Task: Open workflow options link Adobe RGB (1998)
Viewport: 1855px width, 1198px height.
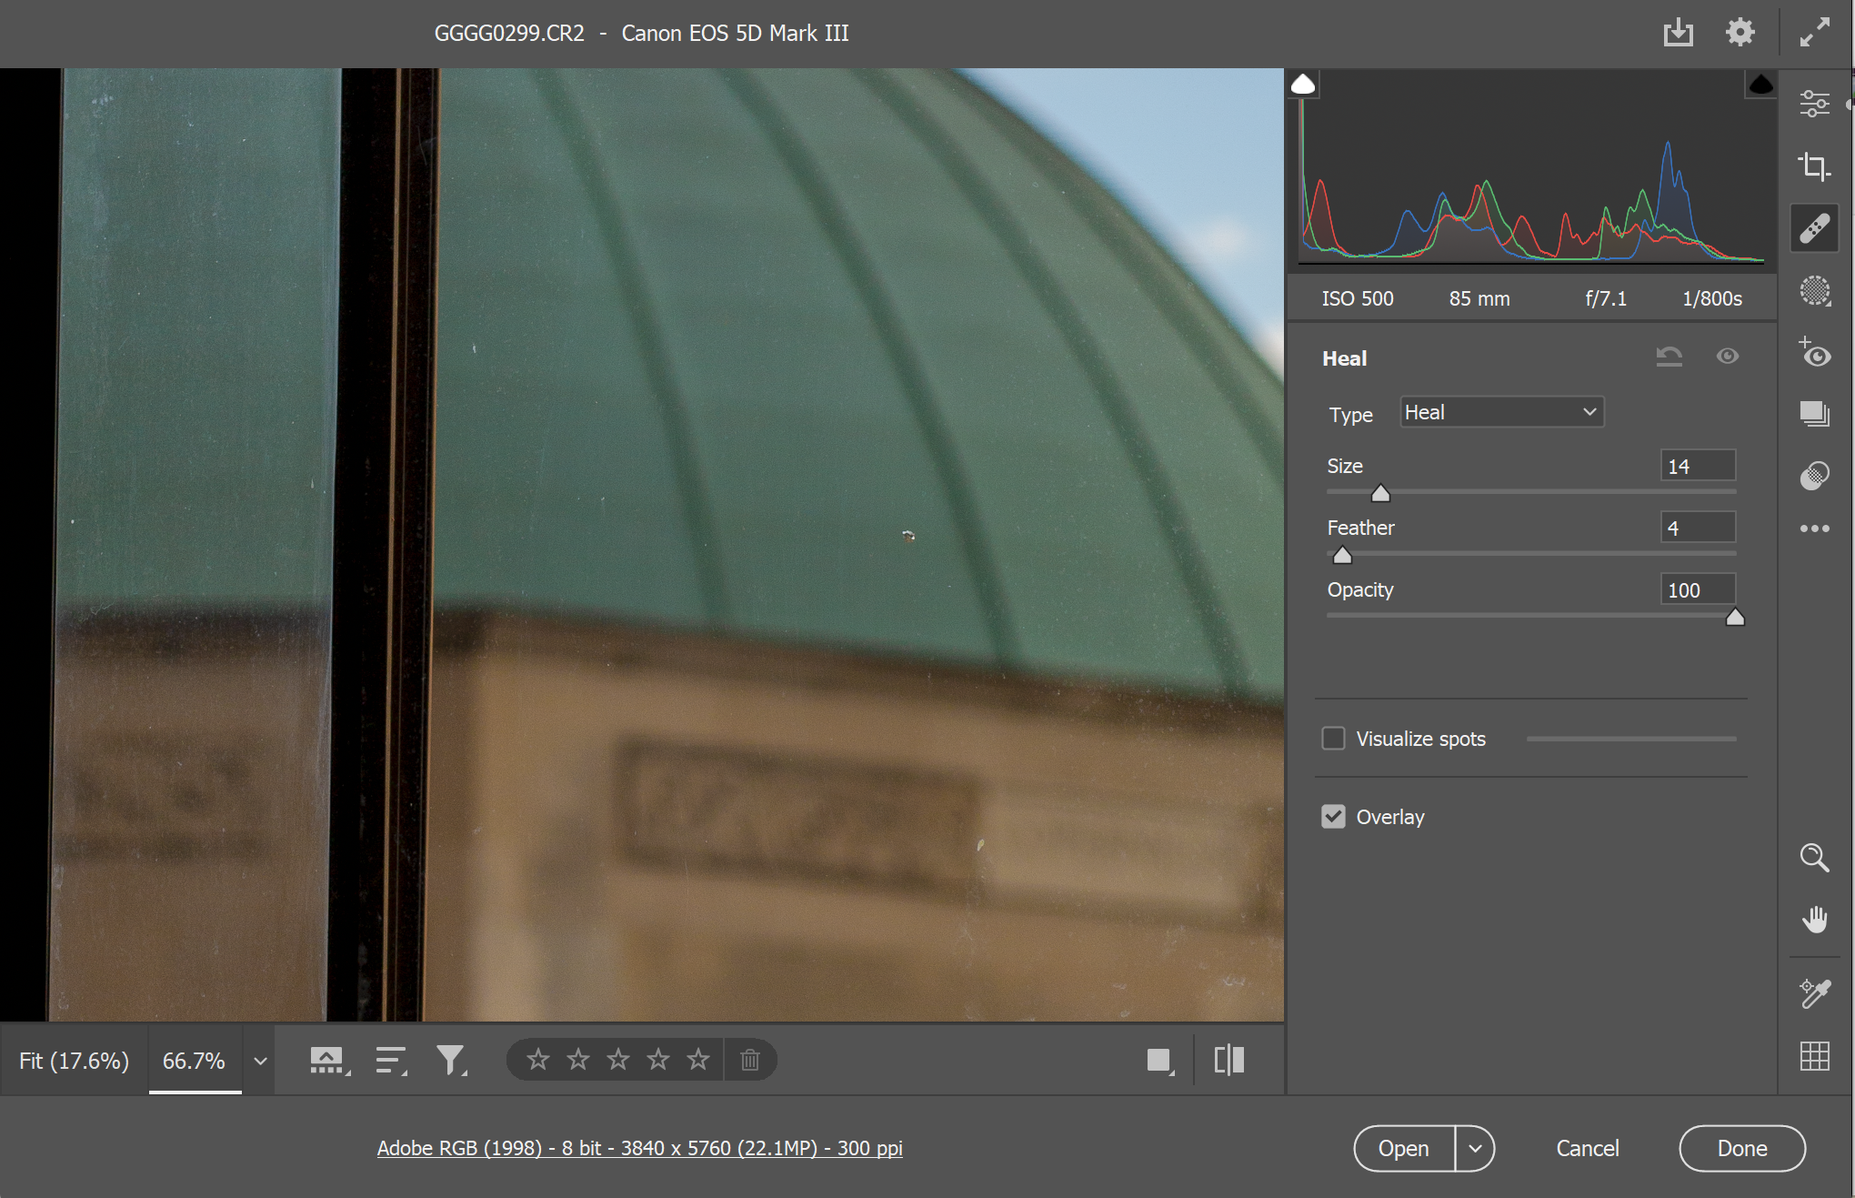Action: click(x=639, y=1148)
